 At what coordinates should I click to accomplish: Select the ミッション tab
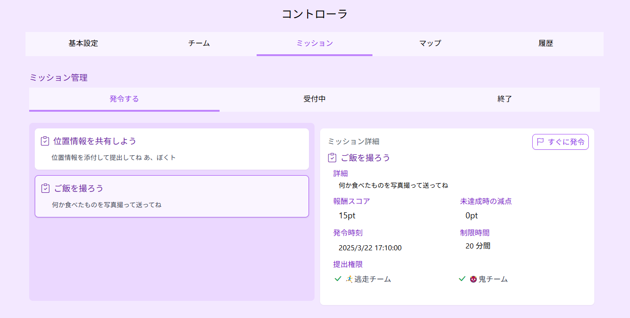click(315, 44)
